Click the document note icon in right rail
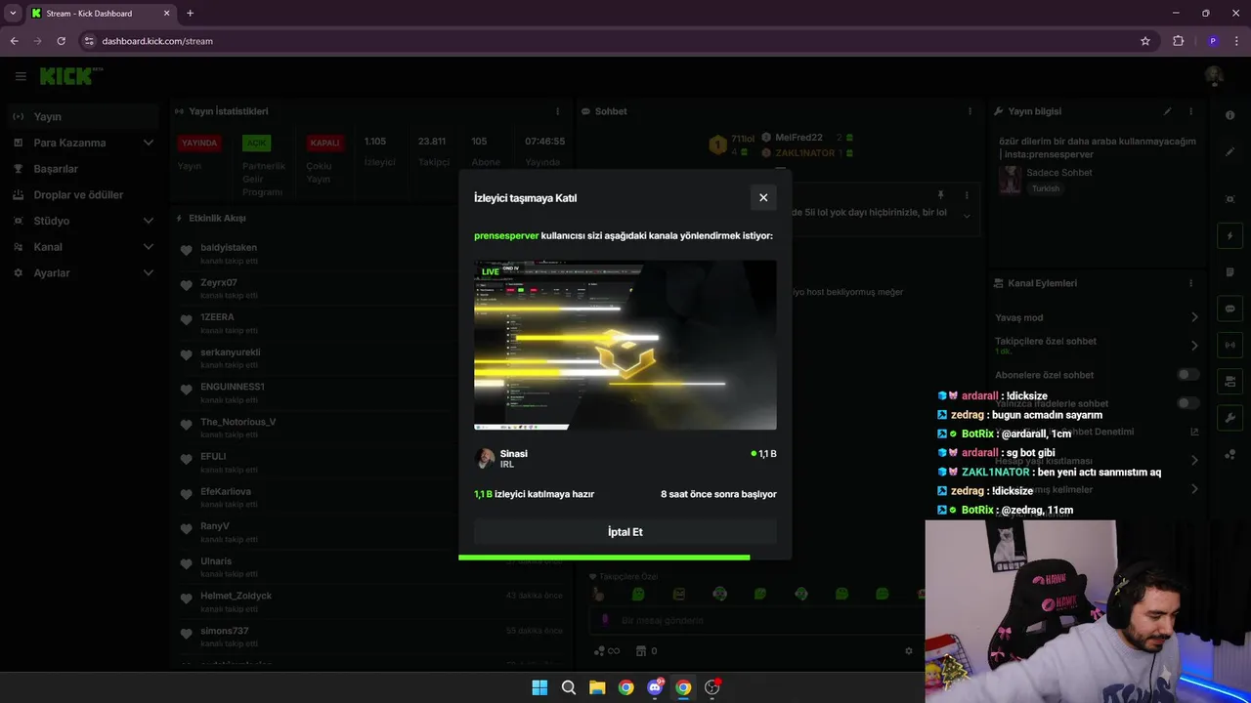This screenshot has height=703, width=1251. coord(1230,272)
